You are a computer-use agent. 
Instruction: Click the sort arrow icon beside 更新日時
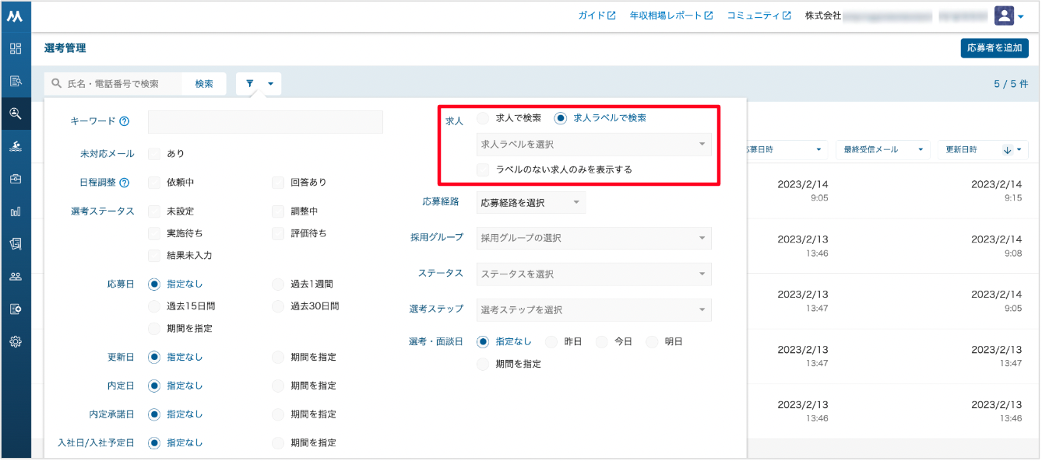pyautogui.click(x=1008, y=150)
